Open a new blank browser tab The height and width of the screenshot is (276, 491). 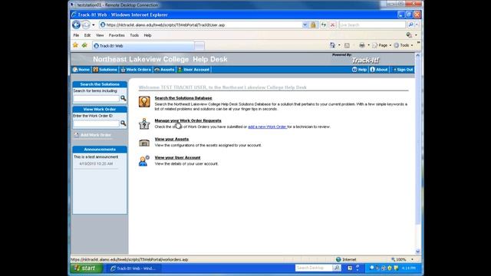tap(199, 46)
